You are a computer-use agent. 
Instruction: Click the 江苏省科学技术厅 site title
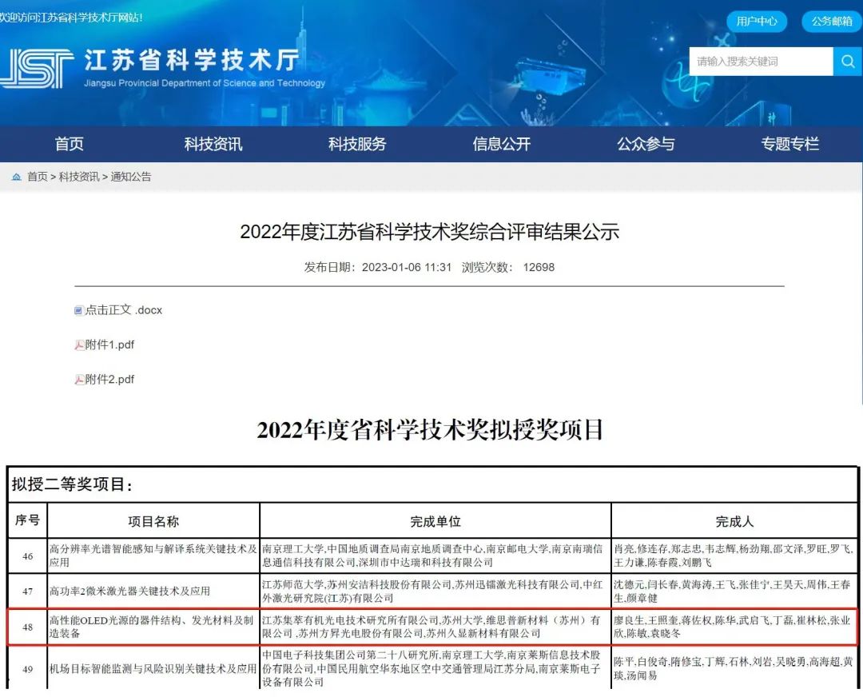pyautogui.click(x=192, y=60)
